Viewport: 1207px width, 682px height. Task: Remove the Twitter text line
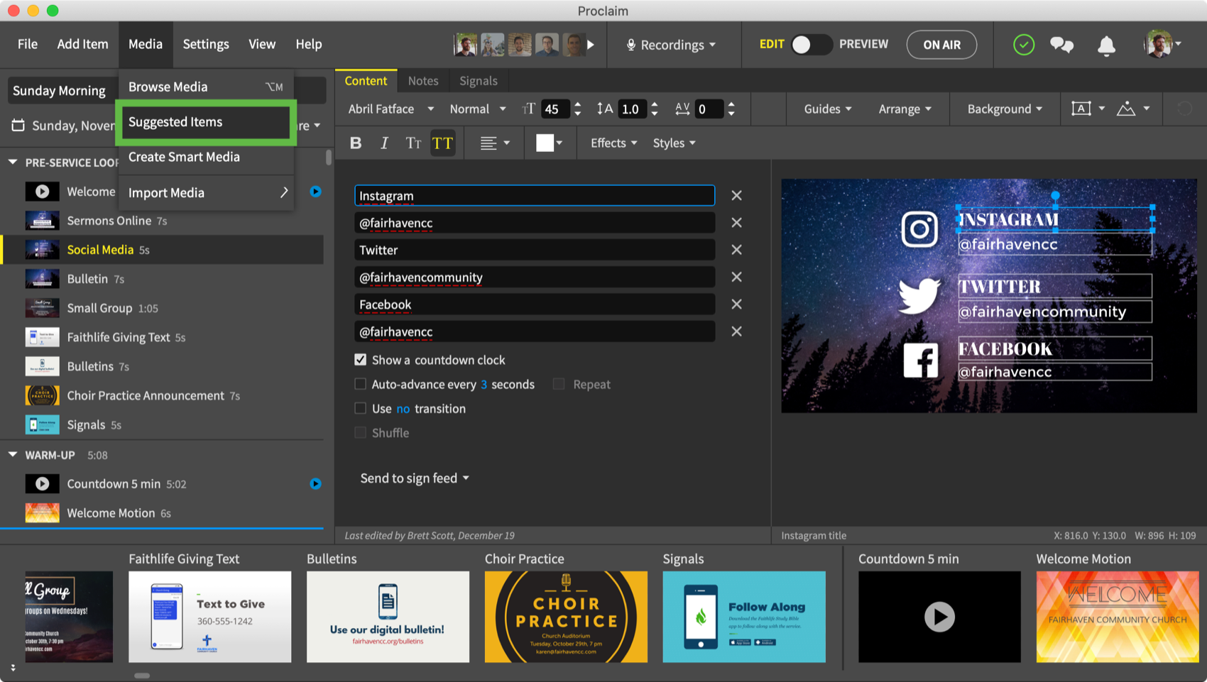coord(736,250)
